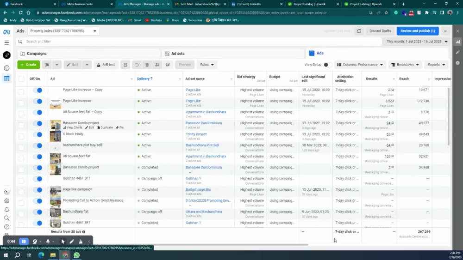Open the help question mark icon
The image size is (463, 260).
click(x=6, y=227)
